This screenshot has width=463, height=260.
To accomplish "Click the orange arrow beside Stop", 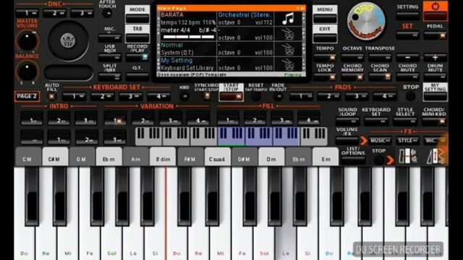I will pyautogui.click(x=391, y=160).
